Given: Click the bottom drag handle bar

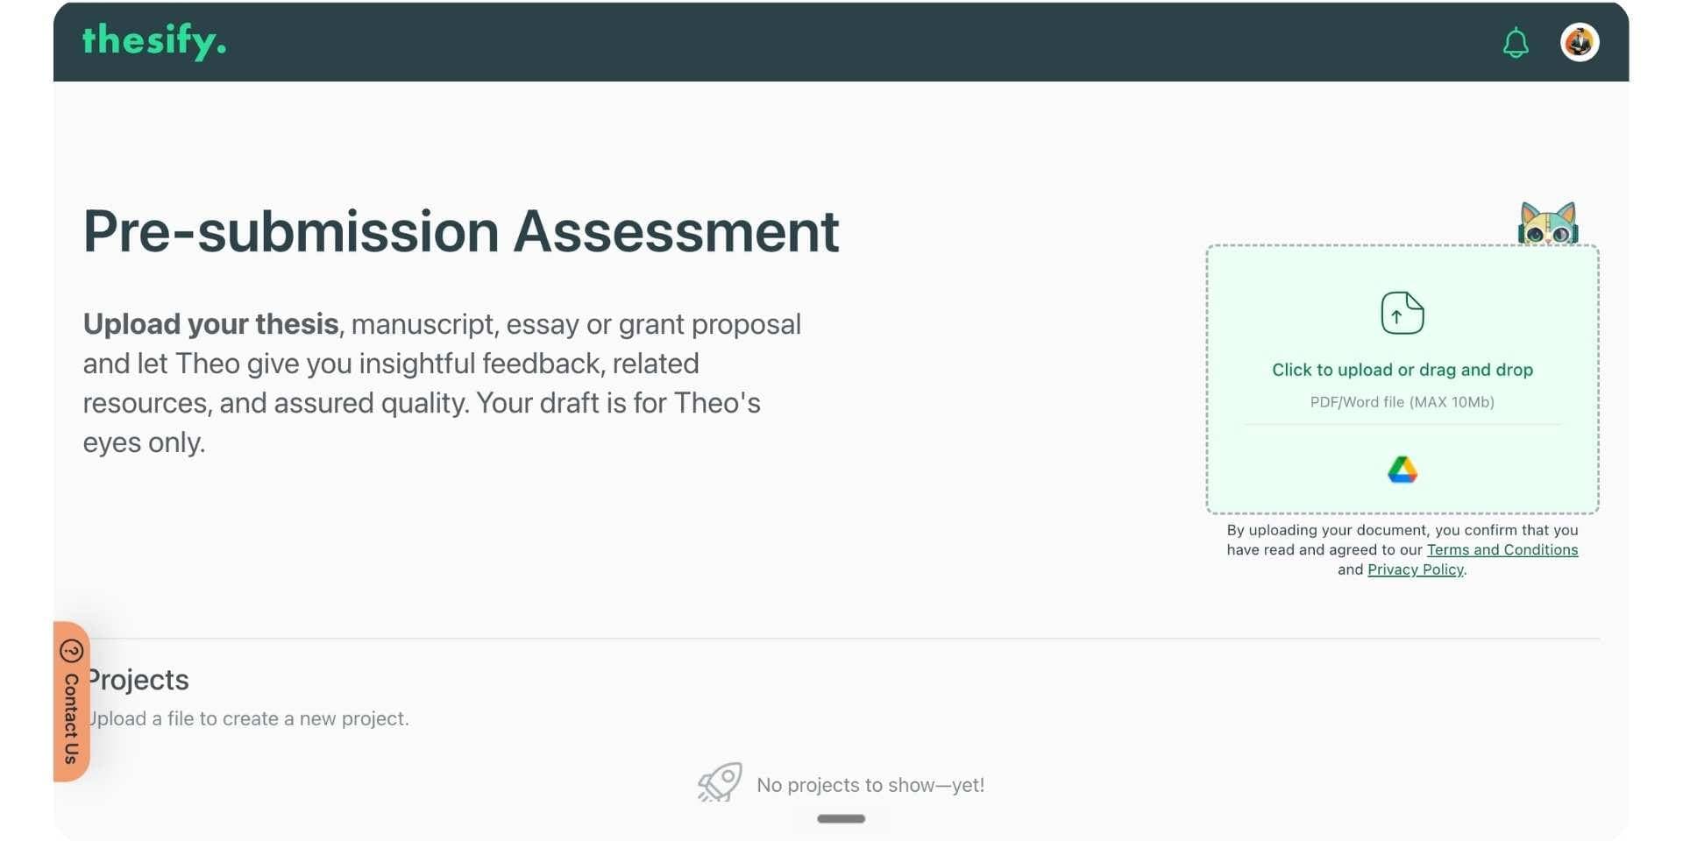Looking at the screenshot, I should 841,818.
